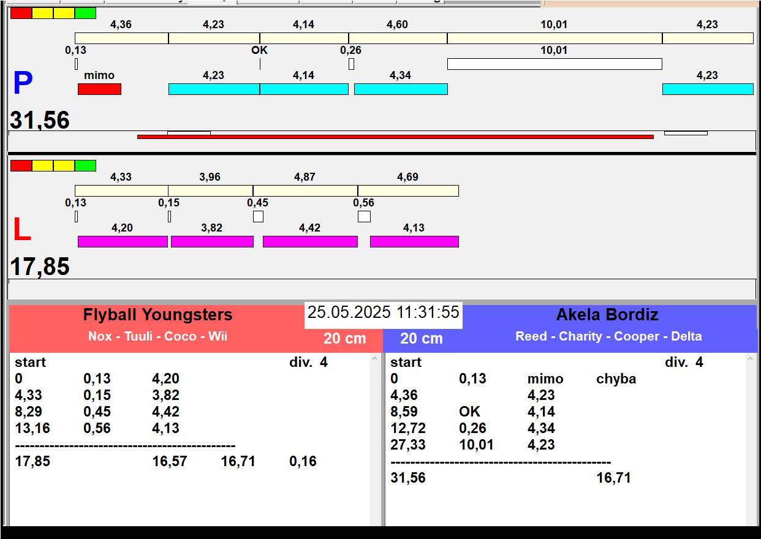Click the date and time field

(384, 312)
